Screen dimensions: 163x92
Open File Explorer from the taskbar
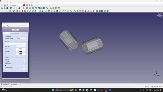87,90
